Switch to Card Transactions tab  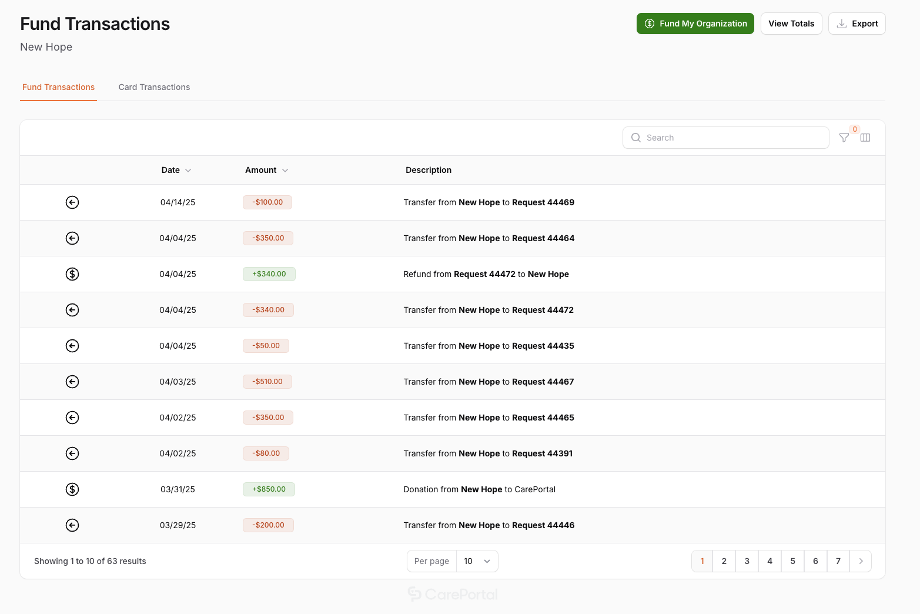pos(154,87)
